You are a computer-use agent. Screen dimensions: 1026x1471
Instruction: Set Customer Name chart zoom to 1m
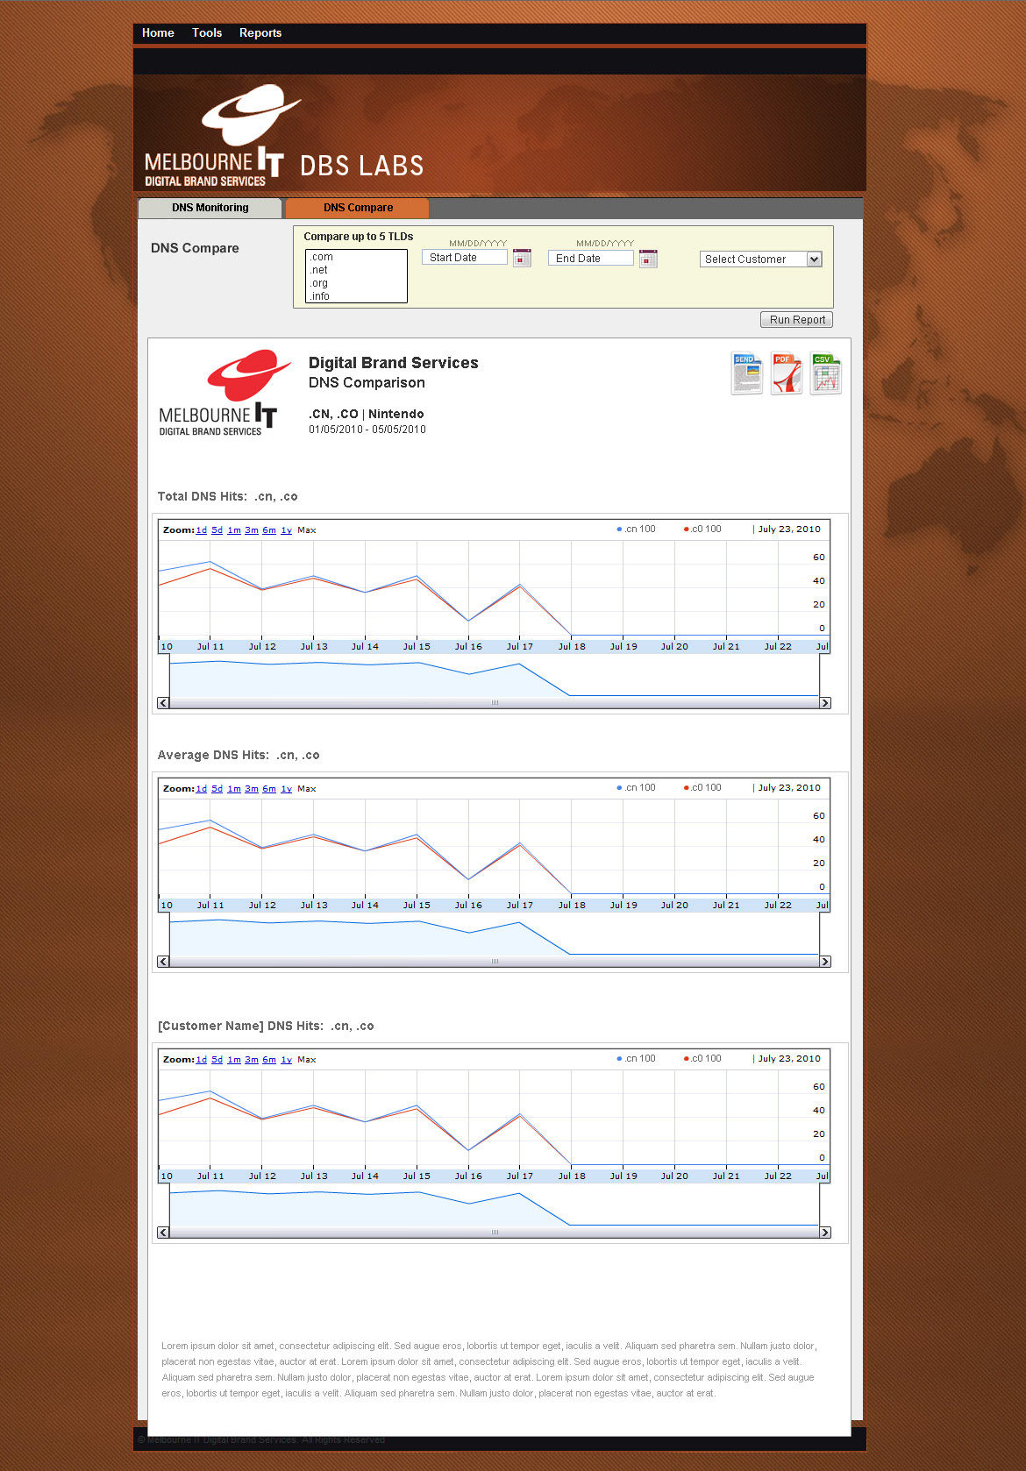234,1059
